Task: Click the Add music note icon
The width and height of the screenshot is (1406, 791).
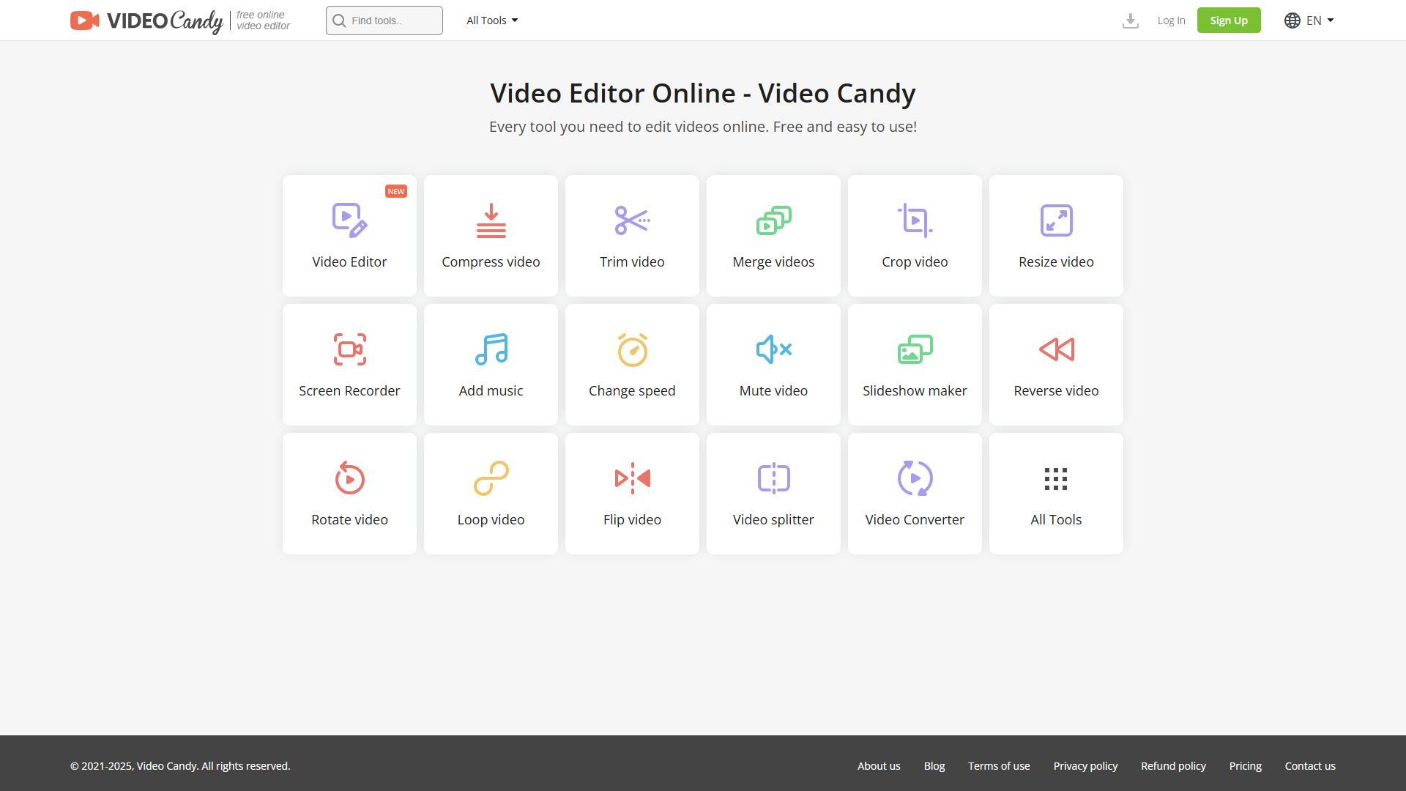Action: (x=491, y=349)
